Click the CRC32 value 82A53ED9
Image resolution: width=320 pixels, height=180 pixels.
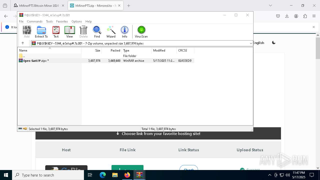point(185,61)
